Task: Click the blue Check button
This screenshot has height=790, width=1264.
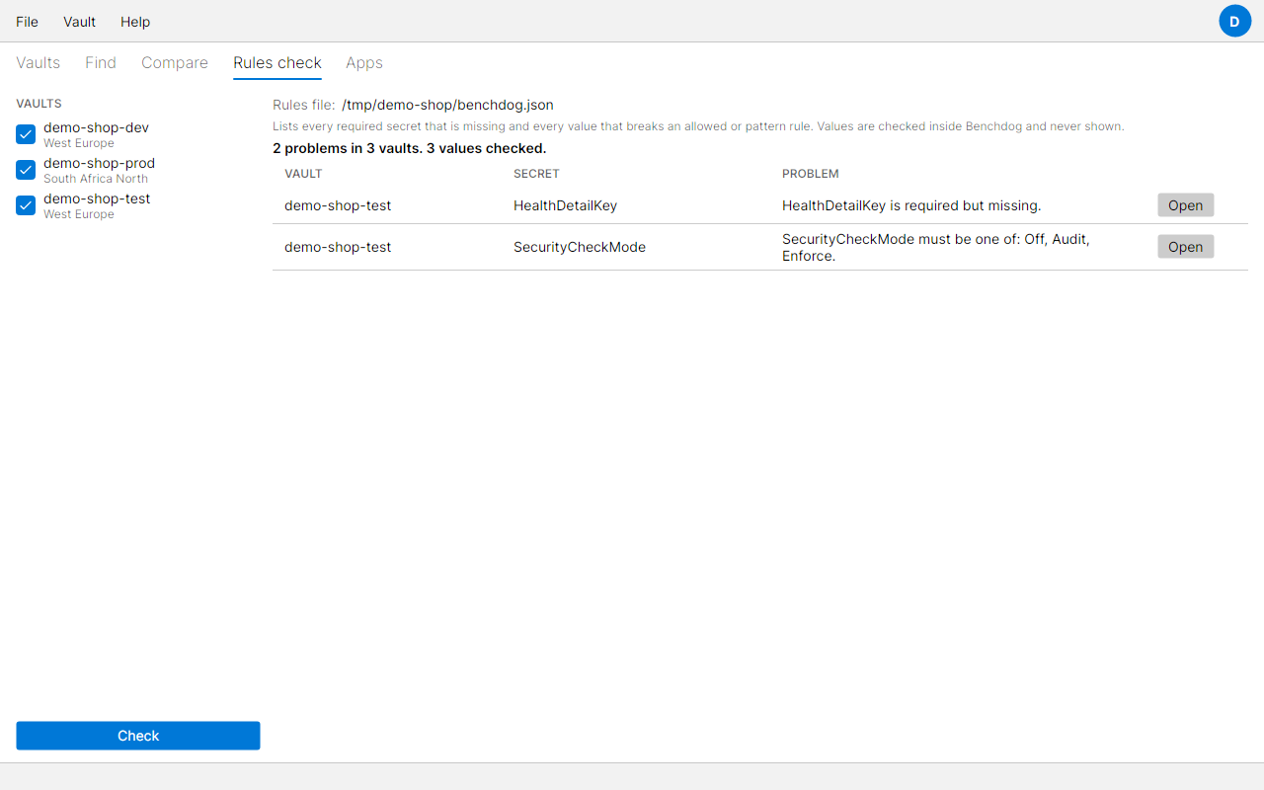Action: 138,736
